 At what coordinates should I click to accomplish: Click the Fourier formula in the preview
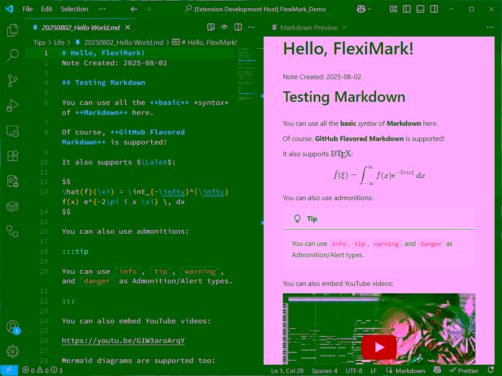click(x=379, y=175)
